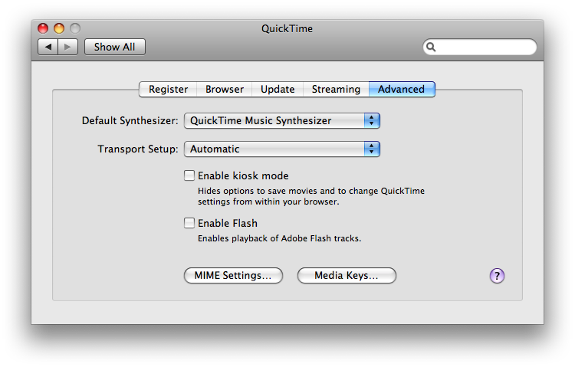Click the Transport Setup blue stepper arrows
The height and width of the screenshot is (367, 575).
pos(372,149)
